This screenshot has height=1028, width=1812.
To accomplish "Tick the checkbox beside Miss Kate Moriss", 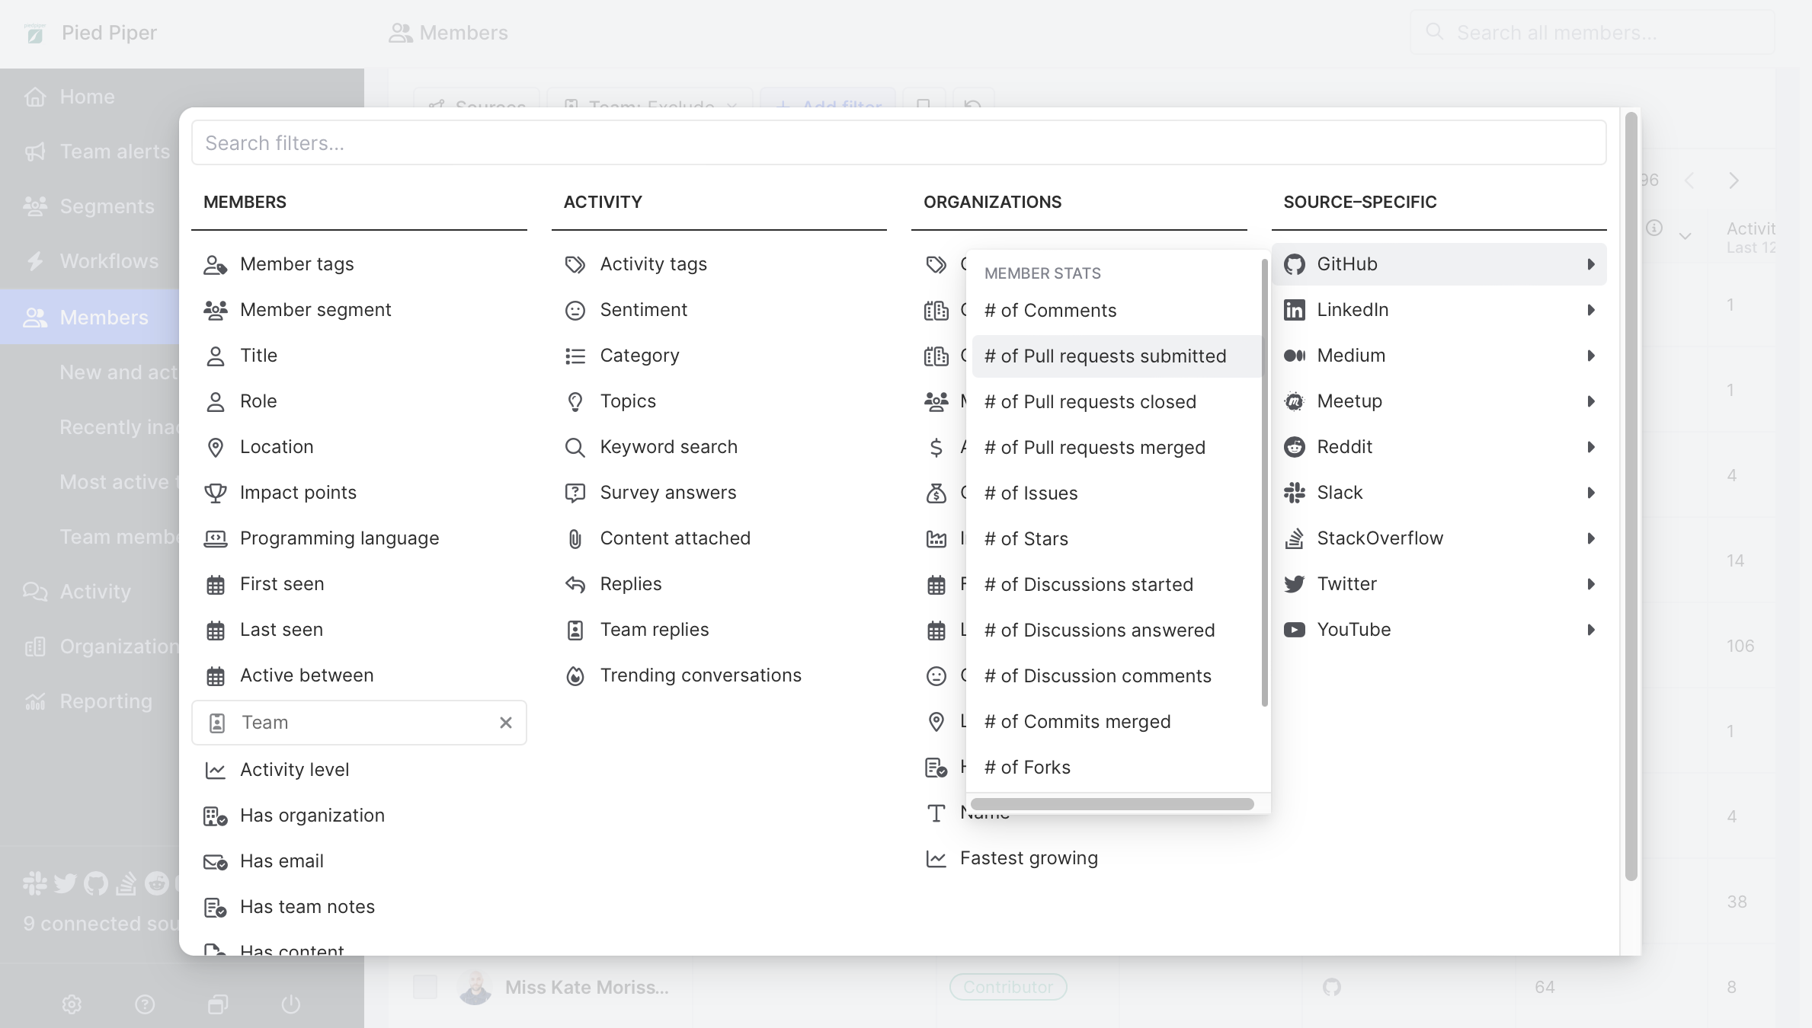I will pos(425,987).
